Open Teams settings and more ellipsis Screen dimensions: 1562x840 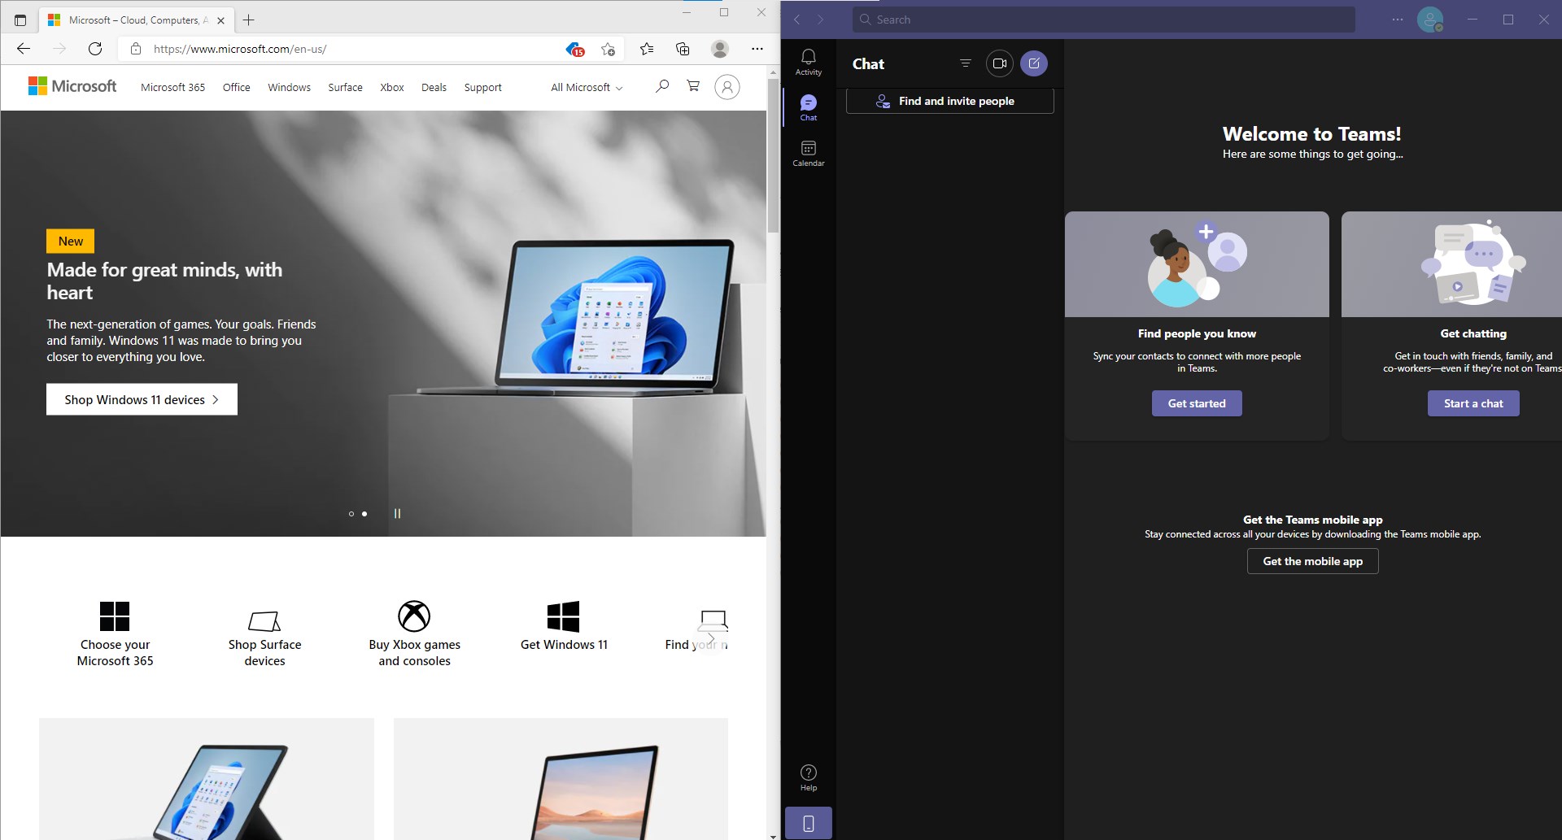tap(1398, 20)
